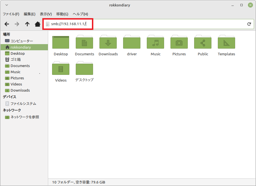Open ゴミ箱 trash in the sidebar
This screenshot has height=186, width=256.
click(24, 59)
